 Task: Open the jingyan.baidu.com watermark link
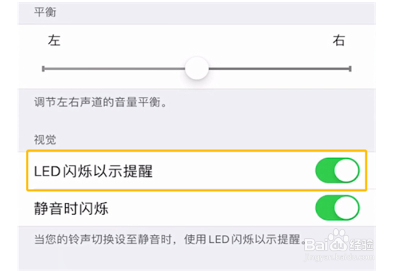coord(339,257)
